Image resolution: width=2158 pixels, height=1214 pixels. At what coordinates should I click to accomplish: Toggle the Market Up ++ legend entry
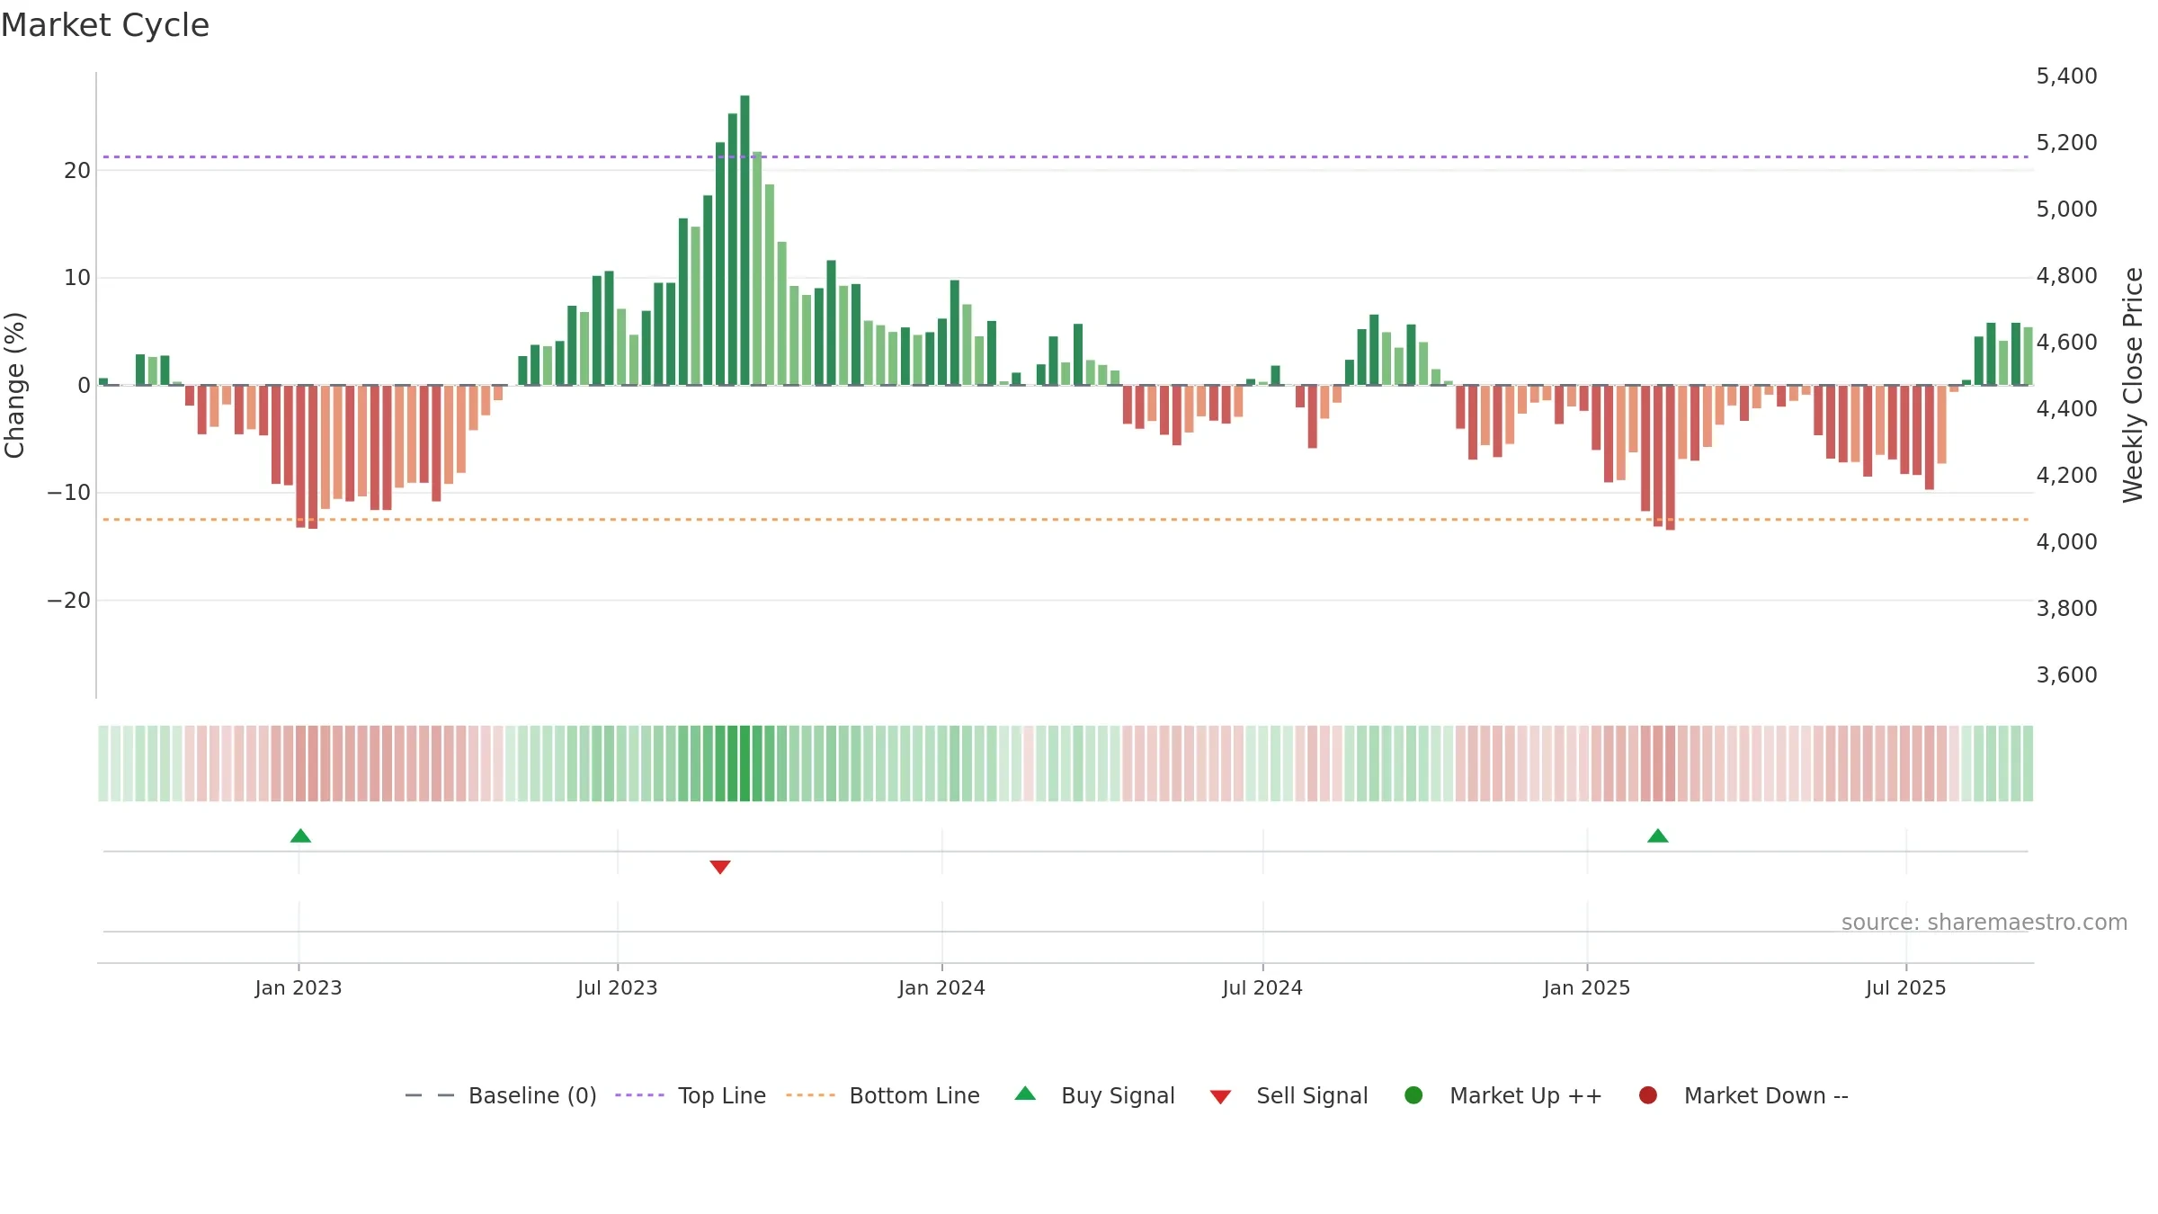tap(1503, 1095)
